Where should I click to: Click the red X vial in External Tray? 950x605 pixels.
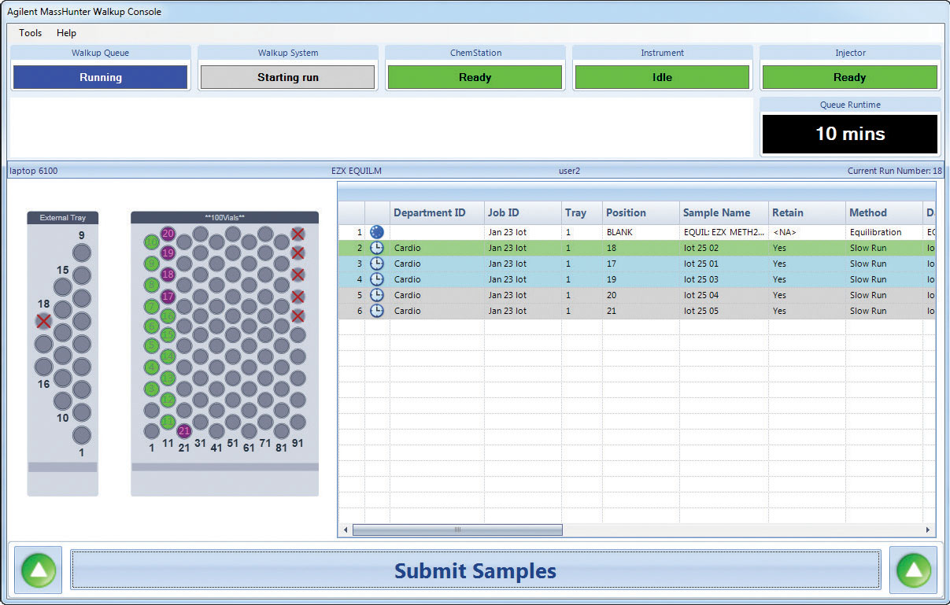[x=44, y=321]
